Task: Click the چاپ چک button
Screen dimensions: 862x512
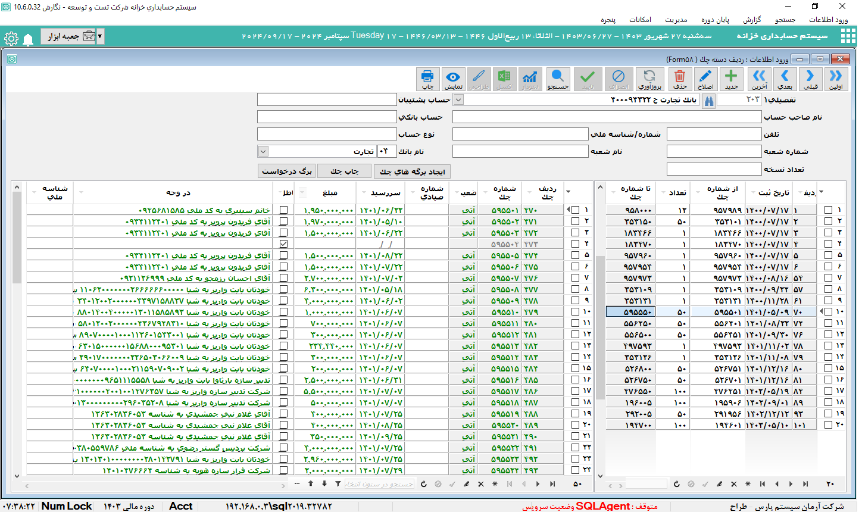Action: click(345, 171)
